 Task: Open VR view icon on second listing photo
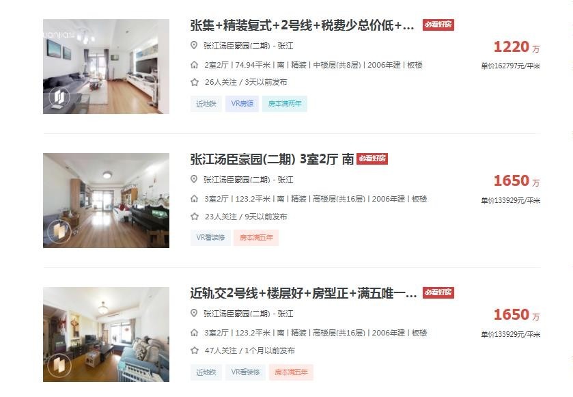59,232
